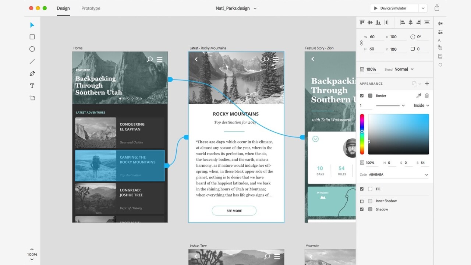Click in the color saturation picker field
The width and height of the screenshot is (471, 265).
(x=399, y=134)
